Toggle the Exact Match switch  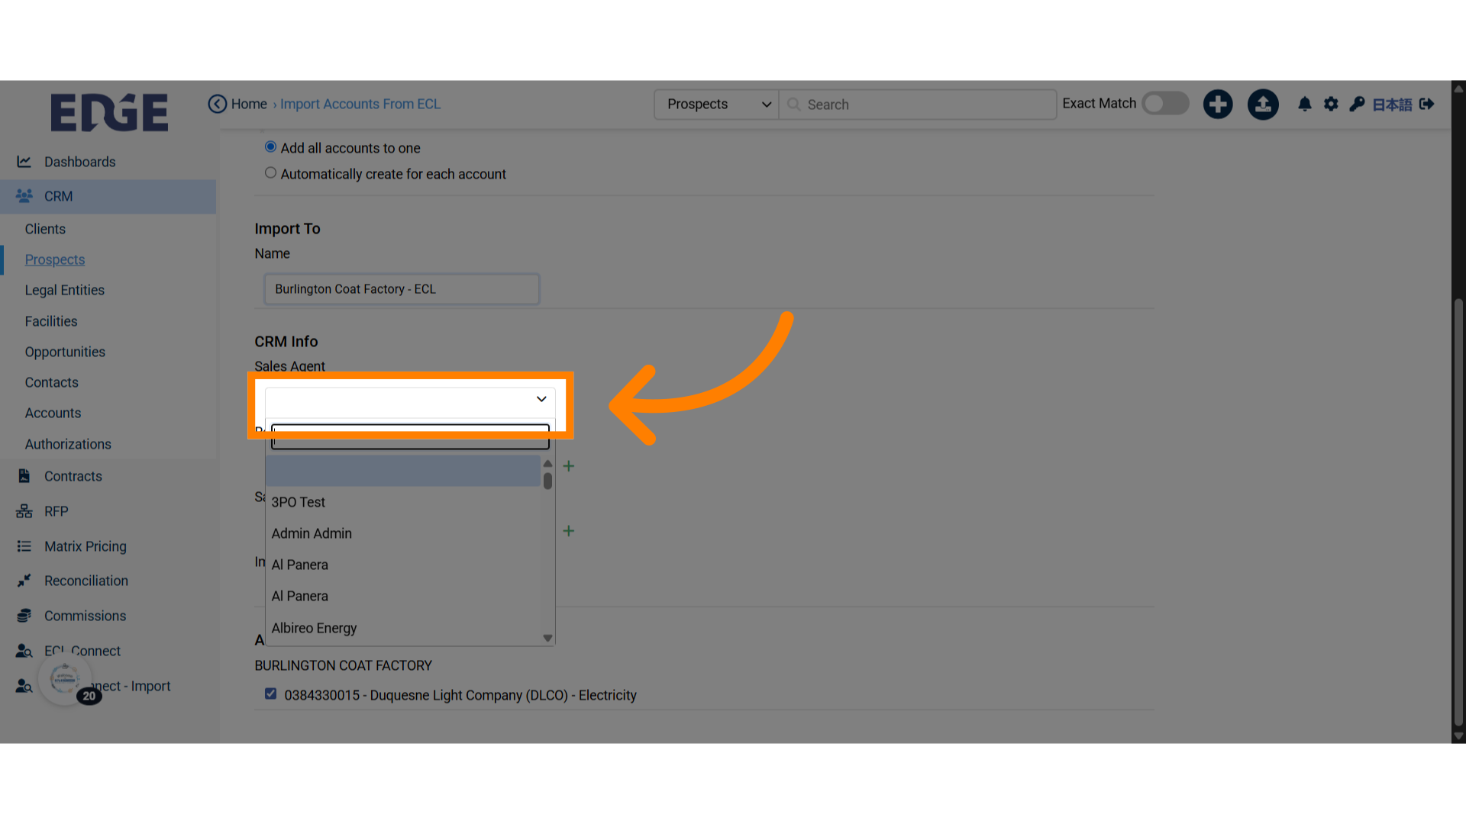[x=1165, y=103]
